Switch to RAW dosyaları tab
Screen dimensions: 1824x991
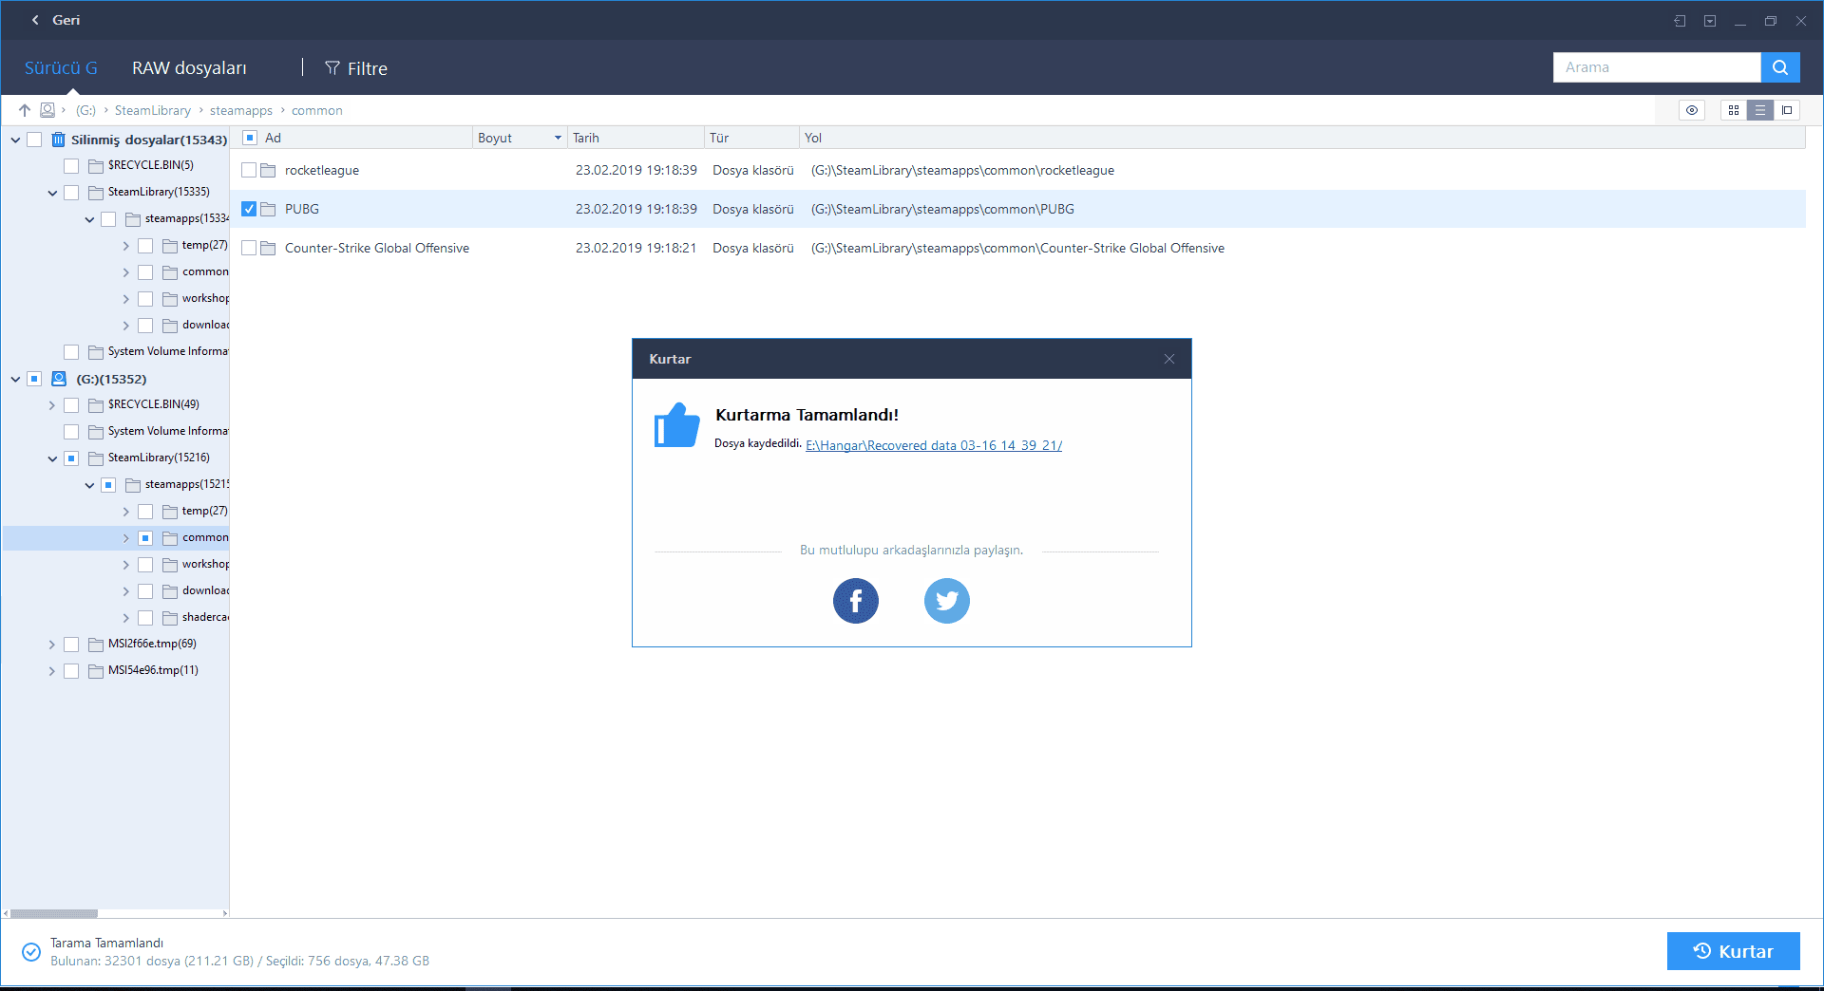(189, 68)
